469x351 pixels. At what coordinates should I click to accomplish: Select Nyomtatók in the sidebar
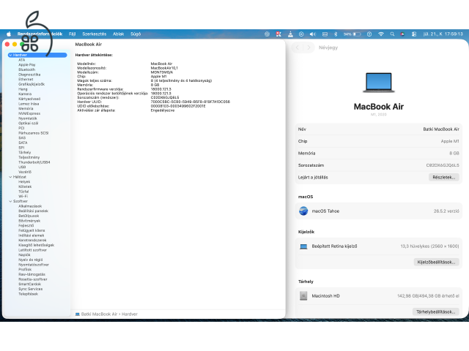coord(28,118)
